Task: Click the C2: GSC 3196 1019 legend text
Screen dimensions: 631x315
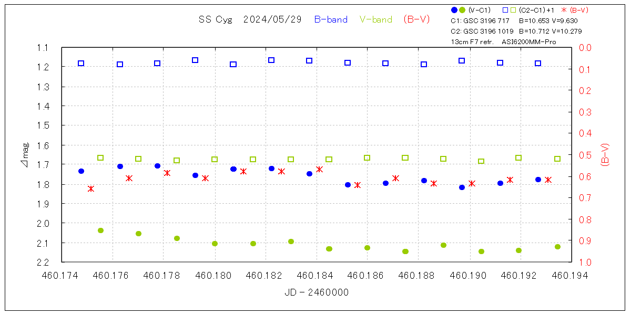Action: 482,31
